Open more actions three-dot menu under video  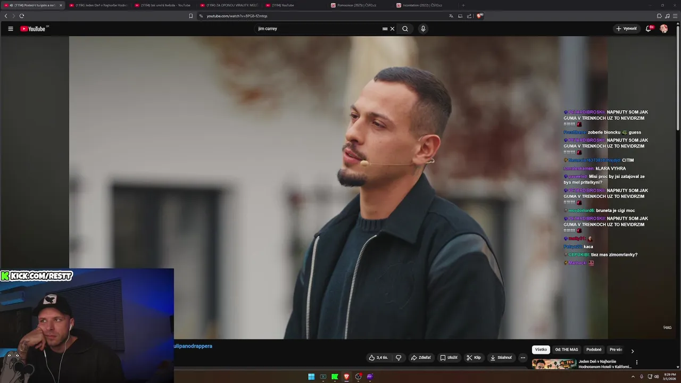(523, 357)
